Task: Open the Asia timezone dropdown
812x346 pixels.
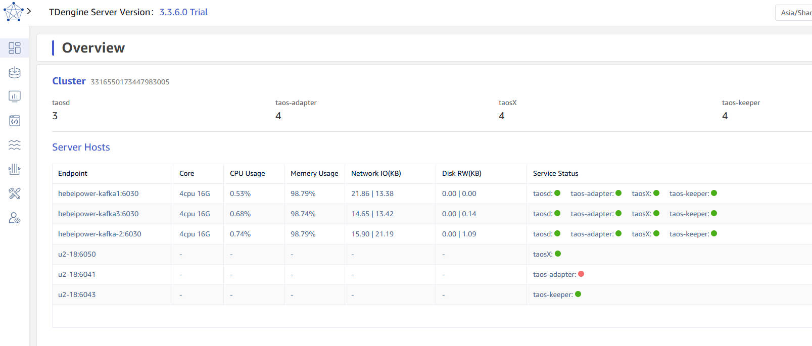Action: pyautogui.click(x=795, y=13)
